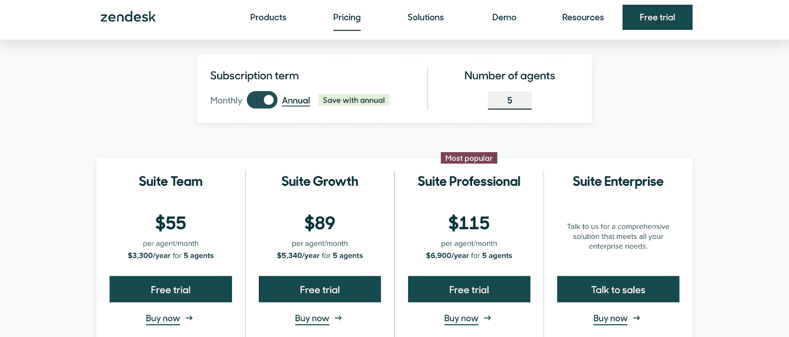Open the Solutions menu
Image resolution: width=789 pixels, height=337 pixels.
click(425, 17)
